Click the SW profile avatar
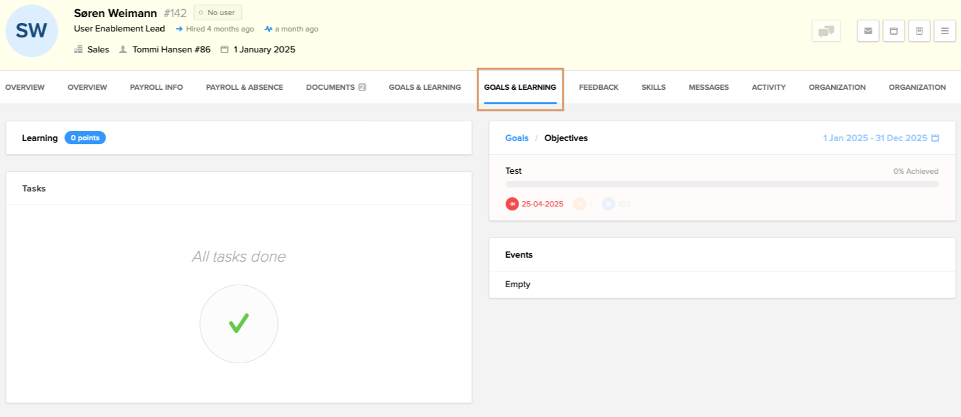The height and width of the screenshot is (417, 961). click(x=32, y=31)
